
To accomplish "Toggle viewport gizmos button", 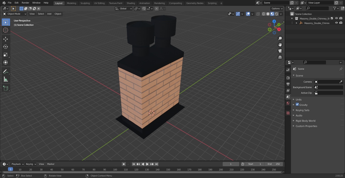I will pyautogui.click(x=238, y=14).
